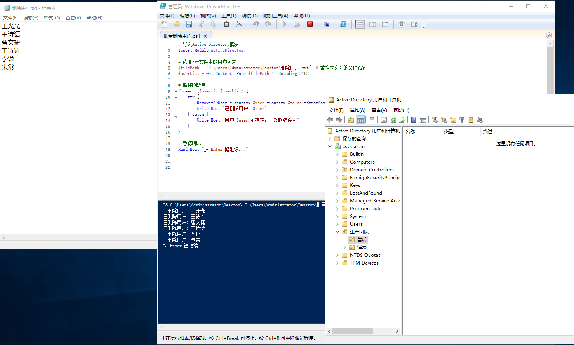Click the Show Command Add-on icon in ISE
574x345 pixels.
(414, 24)
